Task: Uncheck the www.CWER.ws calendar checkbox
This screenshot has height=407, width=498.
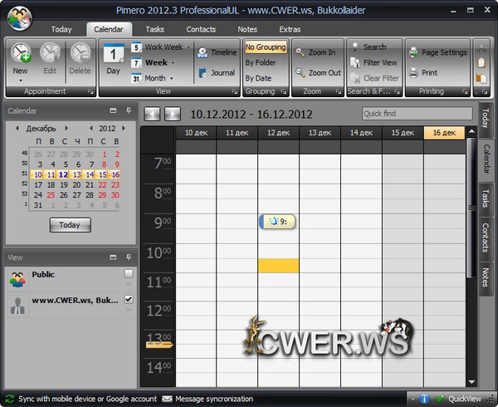Action: pos(128,299)
